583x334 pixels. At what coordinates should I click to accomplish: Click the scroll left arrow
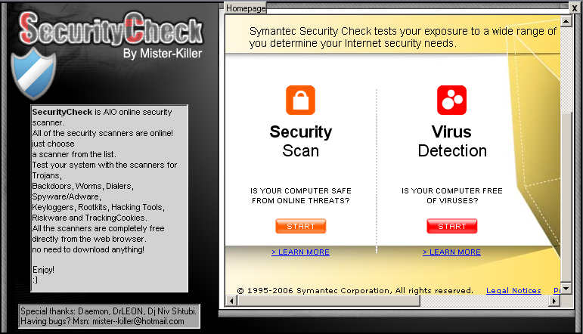(231, 301)
